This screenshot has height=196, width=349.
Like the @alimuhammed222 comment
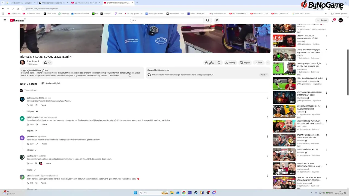(x=28, y=105)
